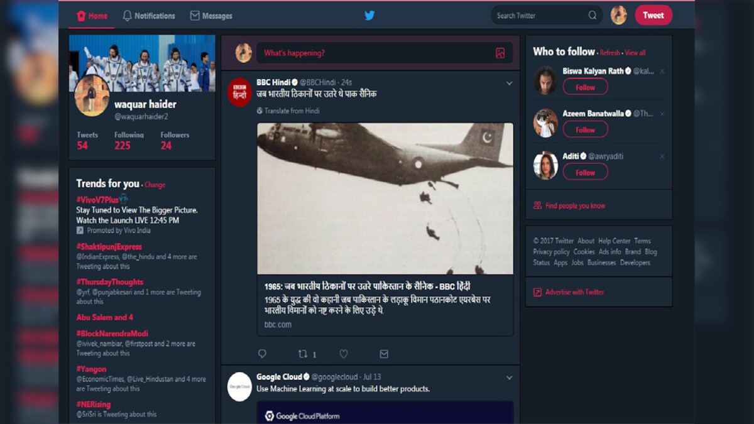The width and height of the screenshot is (754, 424).
Task: Retweet the BBC Hindi tweet
Action: 303,354
